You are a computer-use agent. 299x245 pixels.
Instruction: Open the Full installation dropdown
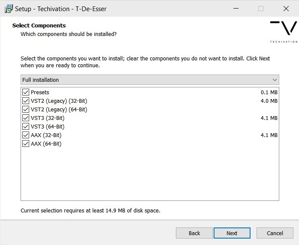tap(146, 80)
